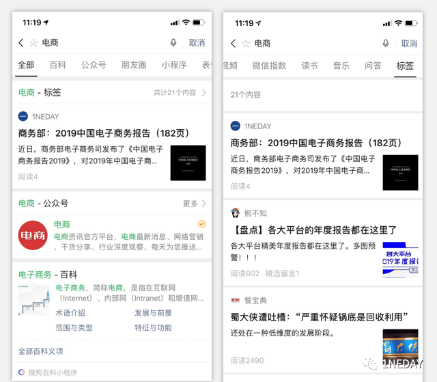Switch to 公众号 tab
This screenshot has height=382, width=437.
point(94,65)
